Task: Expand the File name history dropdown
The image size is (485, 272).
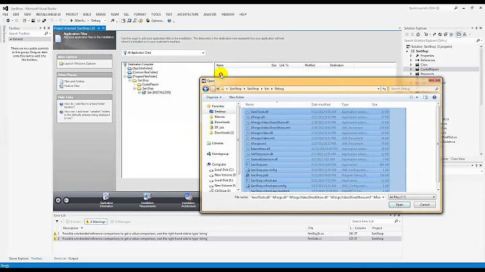Action: coord(383,197)
